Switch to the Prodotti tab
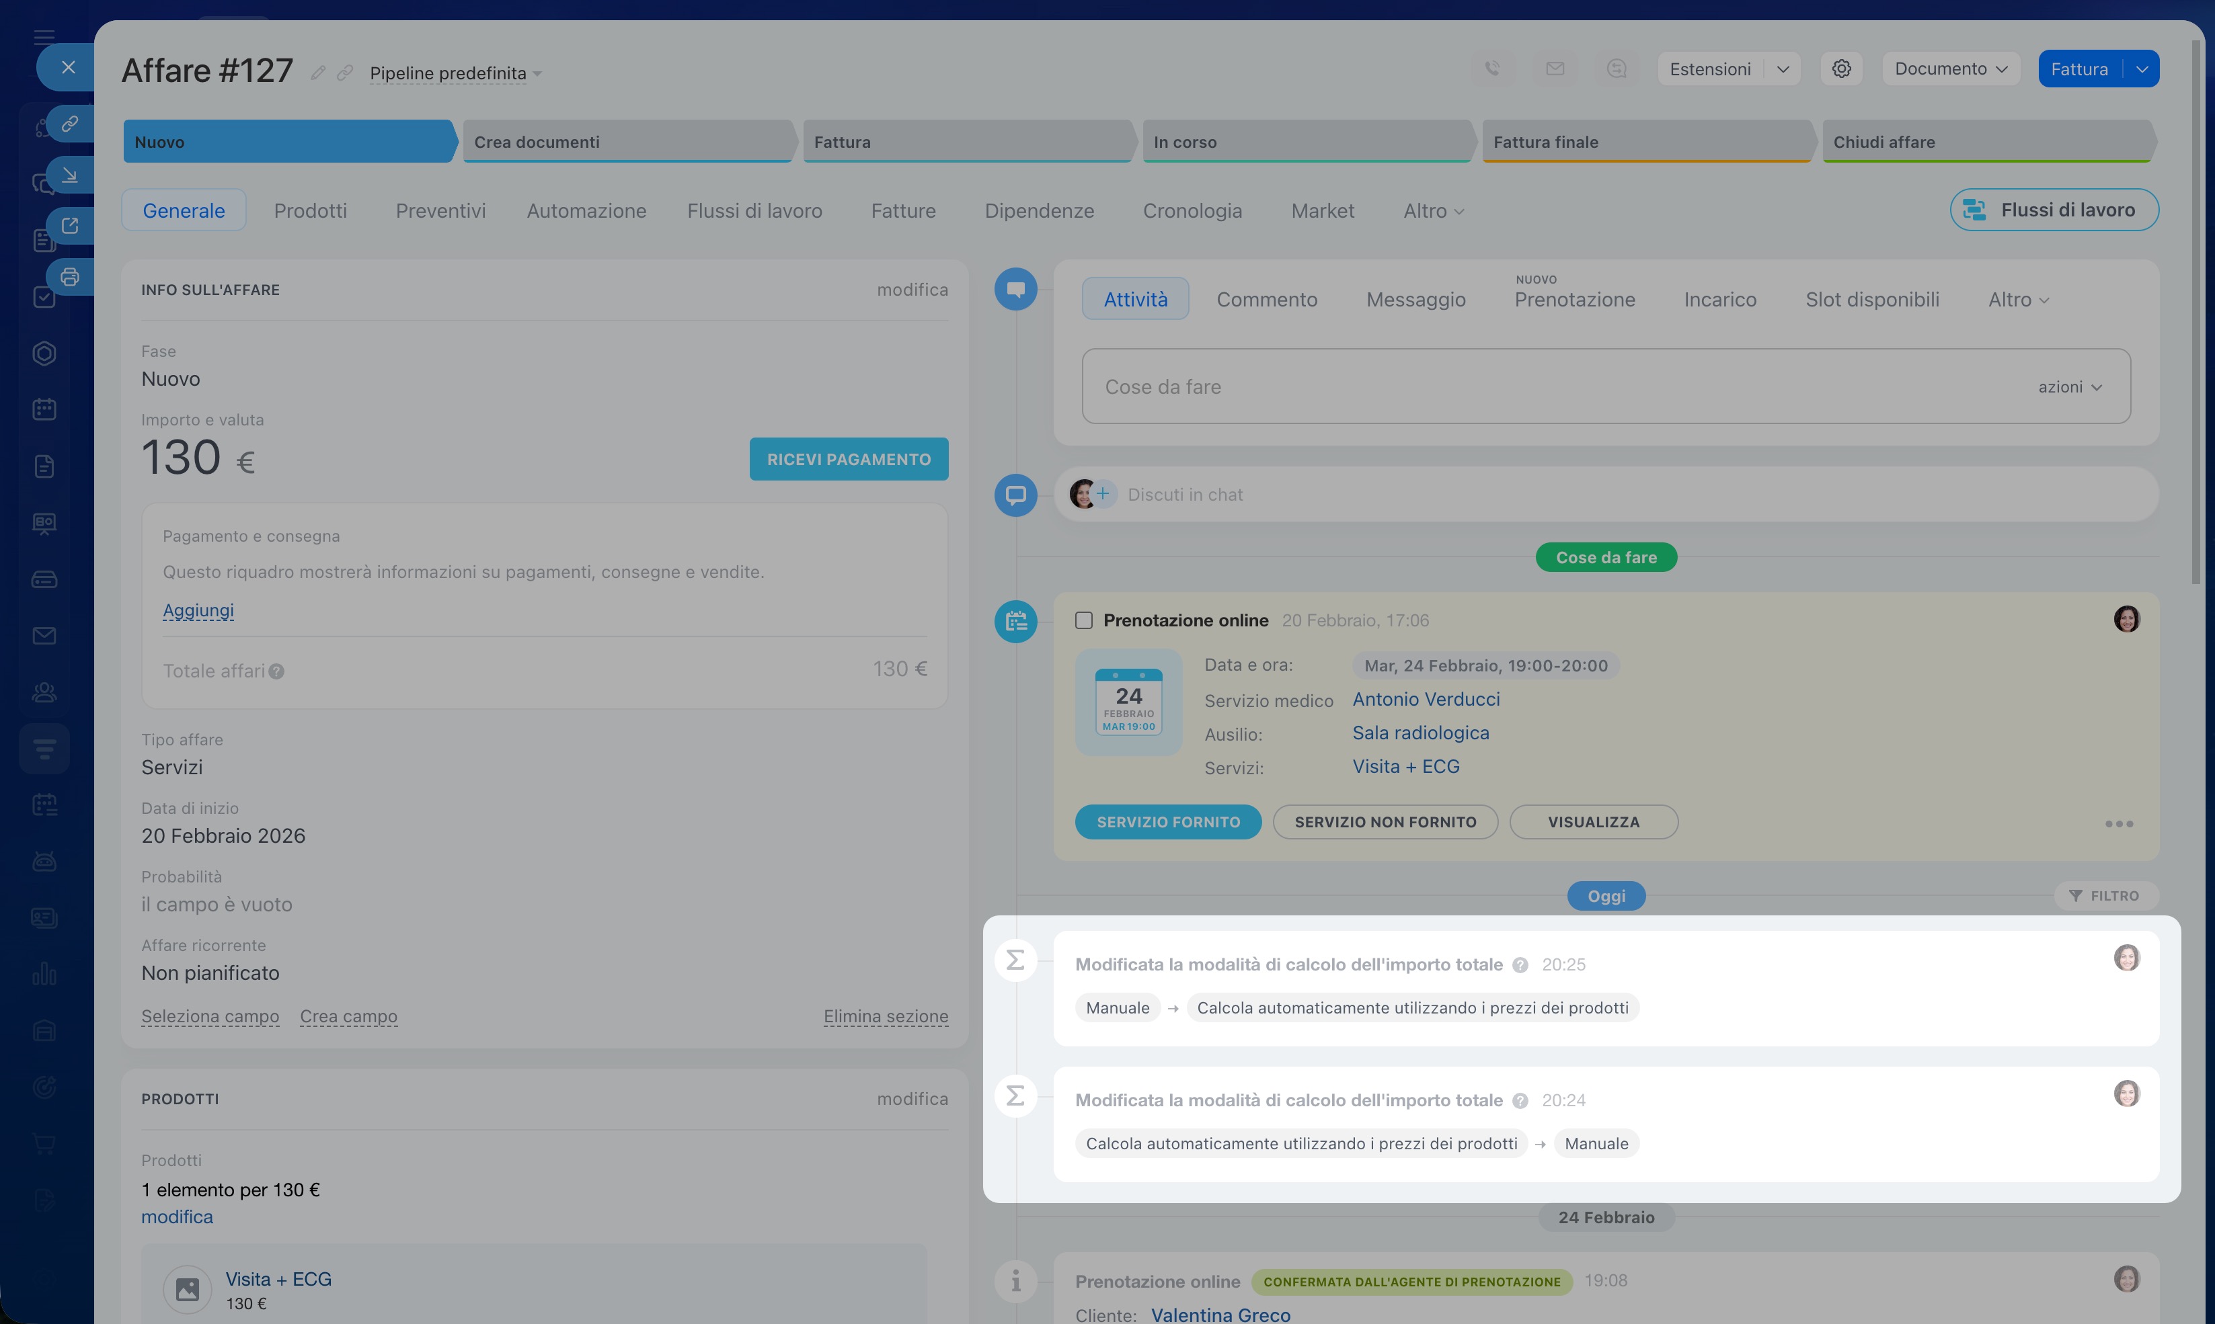This screenshot has width=2215, height=1324. click(x=310, y=210)
